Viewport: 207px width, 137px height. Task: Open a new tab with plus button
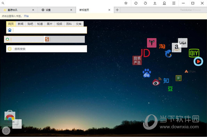coord(117,10)
